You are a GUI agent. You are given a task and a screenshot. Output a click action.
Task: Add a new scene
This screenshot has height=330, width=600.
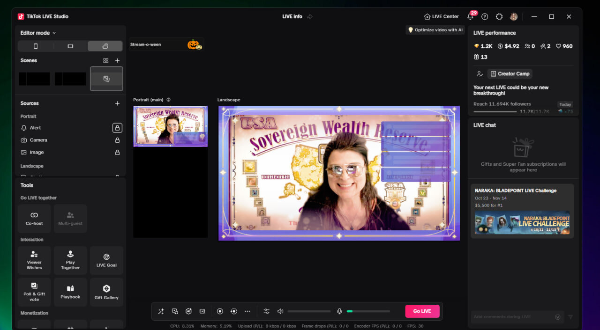click(117, 60)
